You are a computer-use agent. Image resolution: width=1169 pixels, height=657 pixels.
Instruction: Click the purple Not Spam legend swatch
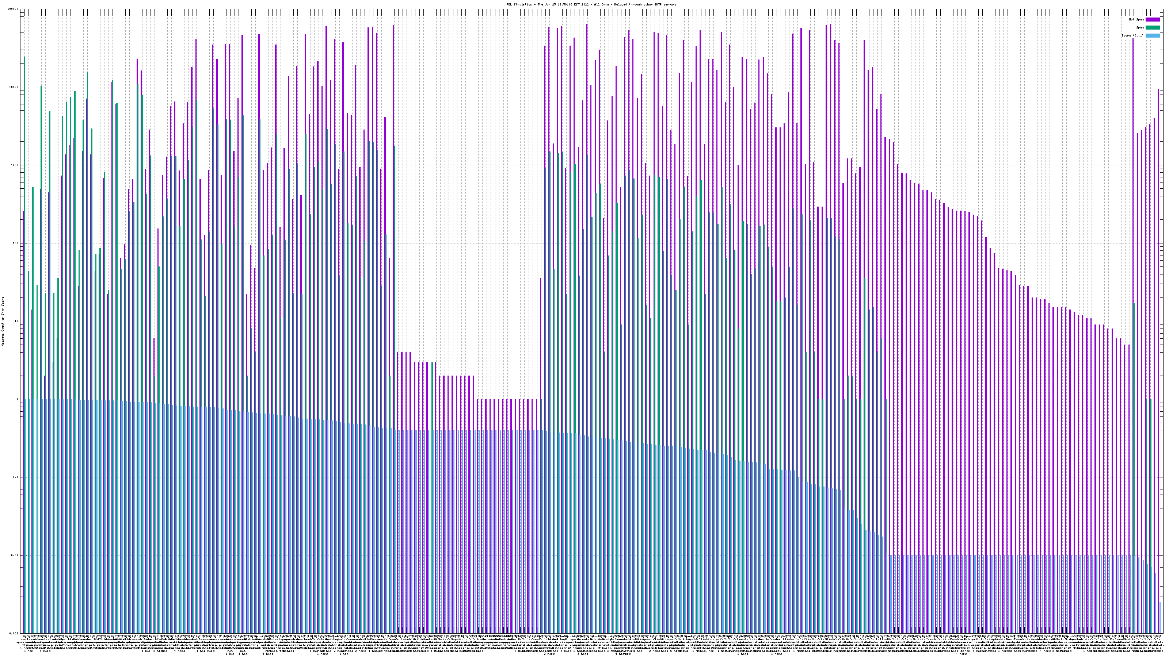coord(1152,19)
